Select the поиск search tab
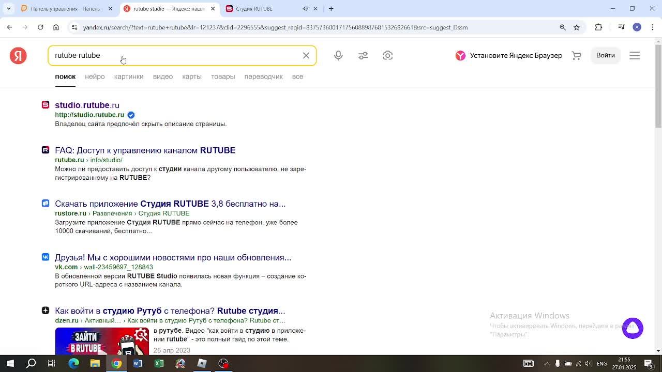The height and width of the screenshot is (372, 662). (x=65, y=76)
